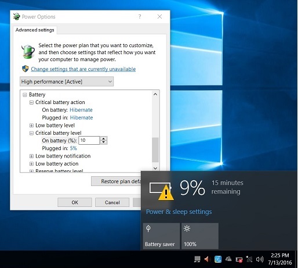Viewport: 298px width, 268px height.
Task: Click the device icon left of red speaker
Action: click(x=197, y=259)
